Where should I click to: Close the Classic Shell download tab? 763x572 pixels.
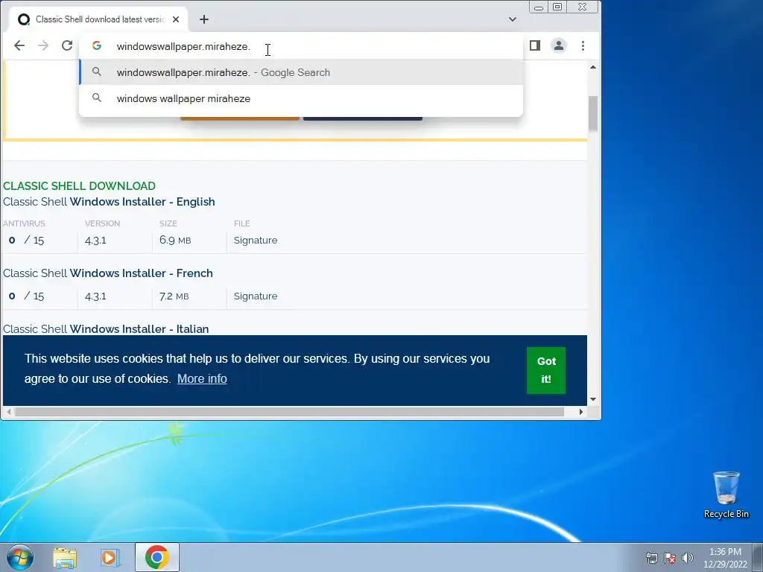coord(176,19)
